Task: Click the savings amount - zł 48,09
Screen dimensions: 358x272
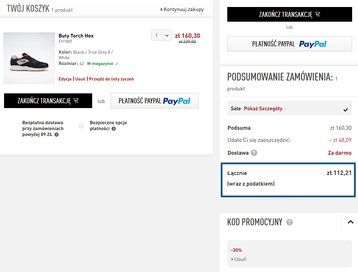Action: [x=340, y=140]
